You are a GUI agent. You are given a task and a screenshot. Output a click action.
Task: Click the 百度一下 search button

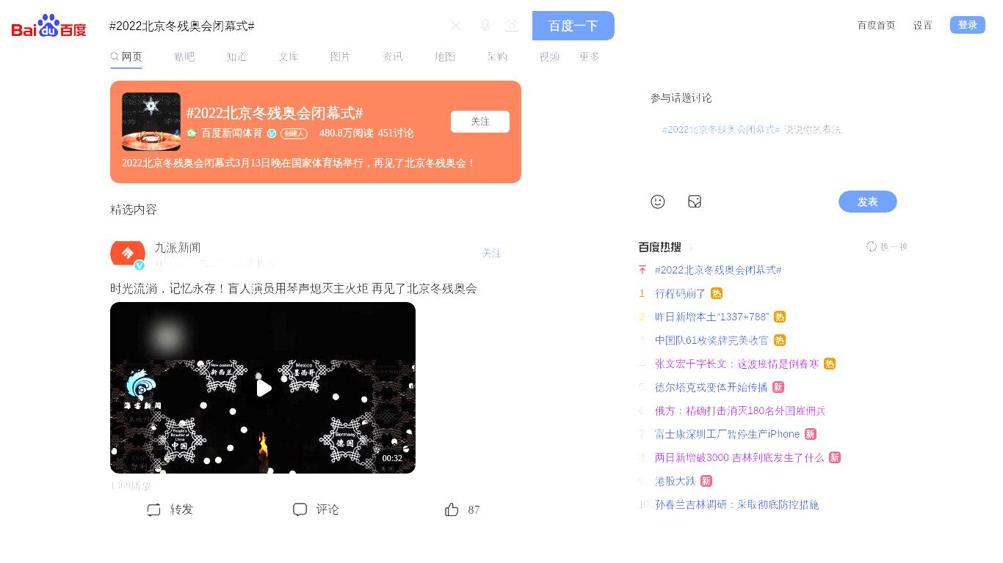573,26
